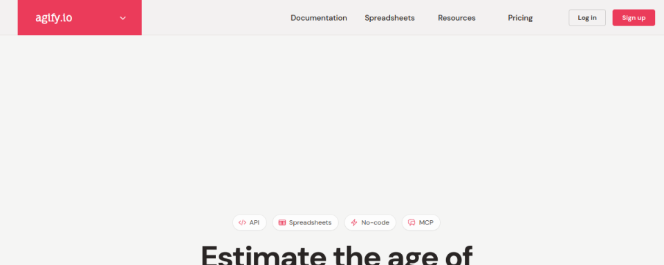This screenshot has width=664, height=265.
Task: Click the 'Estimate the age of' heading
Action: point(336,255)
